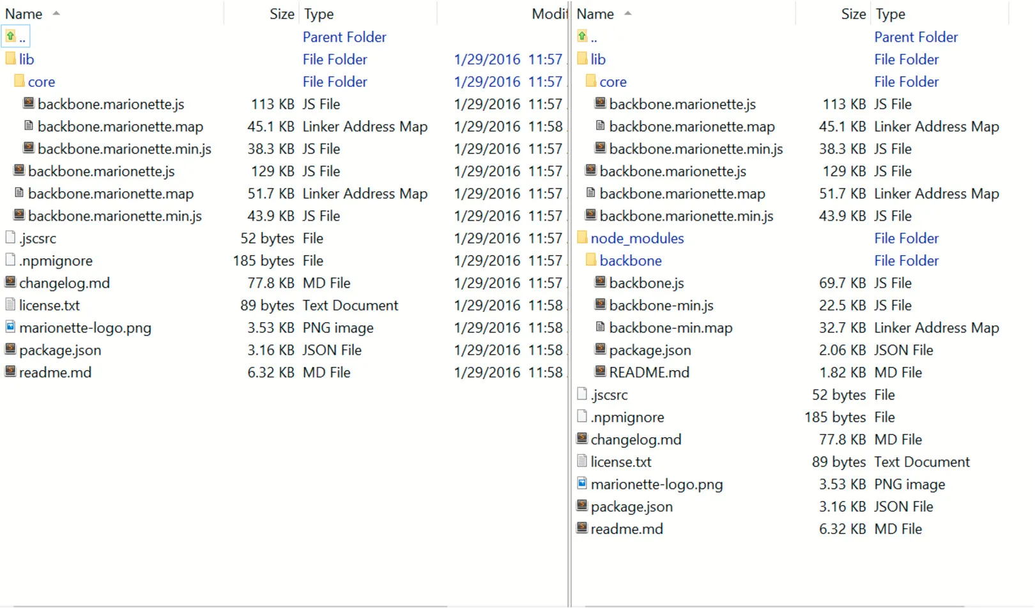Select 51.7 KB backbone.marionette.map name in left pane

tap(111, 194)
